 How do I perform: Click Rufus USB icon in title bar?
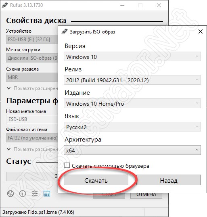pos(5,5)
